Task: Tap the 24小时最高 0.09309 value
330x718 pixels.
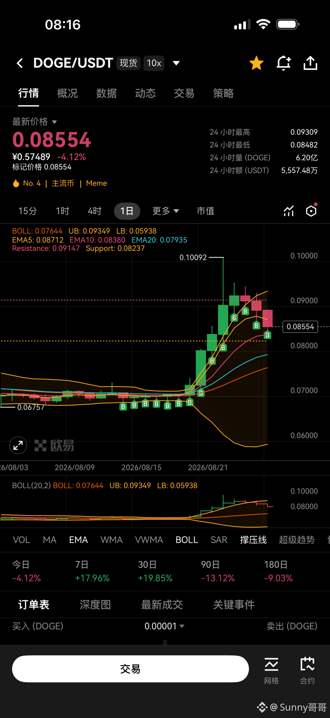Action: [304, 132]
